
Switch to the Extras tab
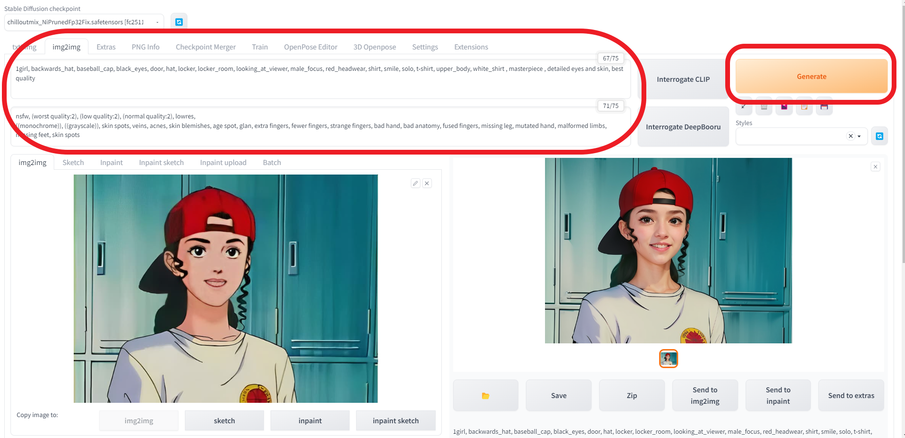click(x=106, y=47)
